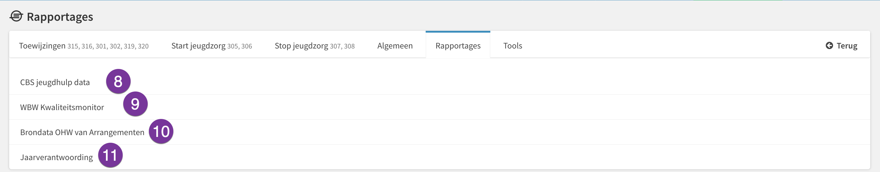Click the Rapportages page heading text
This screenshot has width=880, height=172.
[x=60, y=17]
